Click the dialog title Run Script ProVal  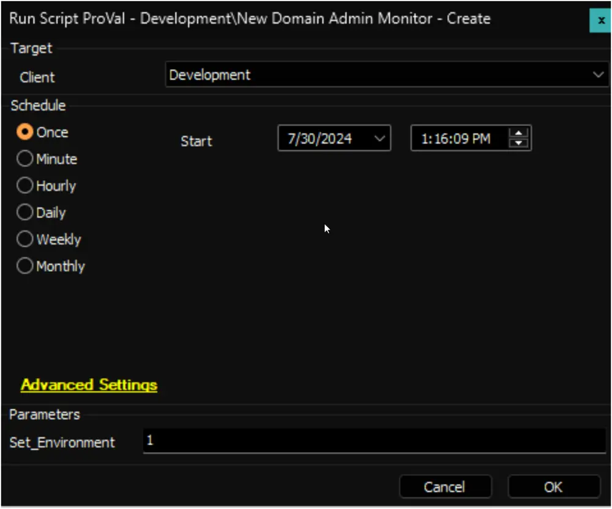coord(250,19)
